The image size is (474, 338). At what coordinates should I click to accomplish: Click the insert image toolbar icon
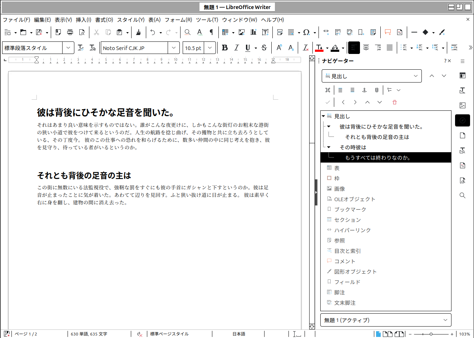tap(242, 32)
